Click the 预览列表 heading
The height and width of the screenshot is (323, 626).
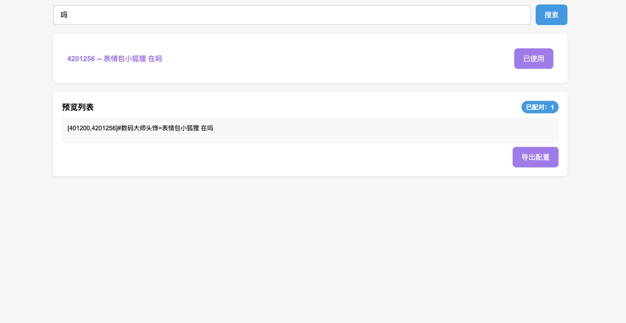[78, 107]
